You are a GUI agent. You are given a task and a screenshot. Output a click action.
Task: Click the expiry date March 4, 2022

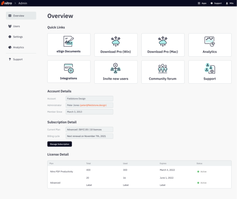coord(167,170)
